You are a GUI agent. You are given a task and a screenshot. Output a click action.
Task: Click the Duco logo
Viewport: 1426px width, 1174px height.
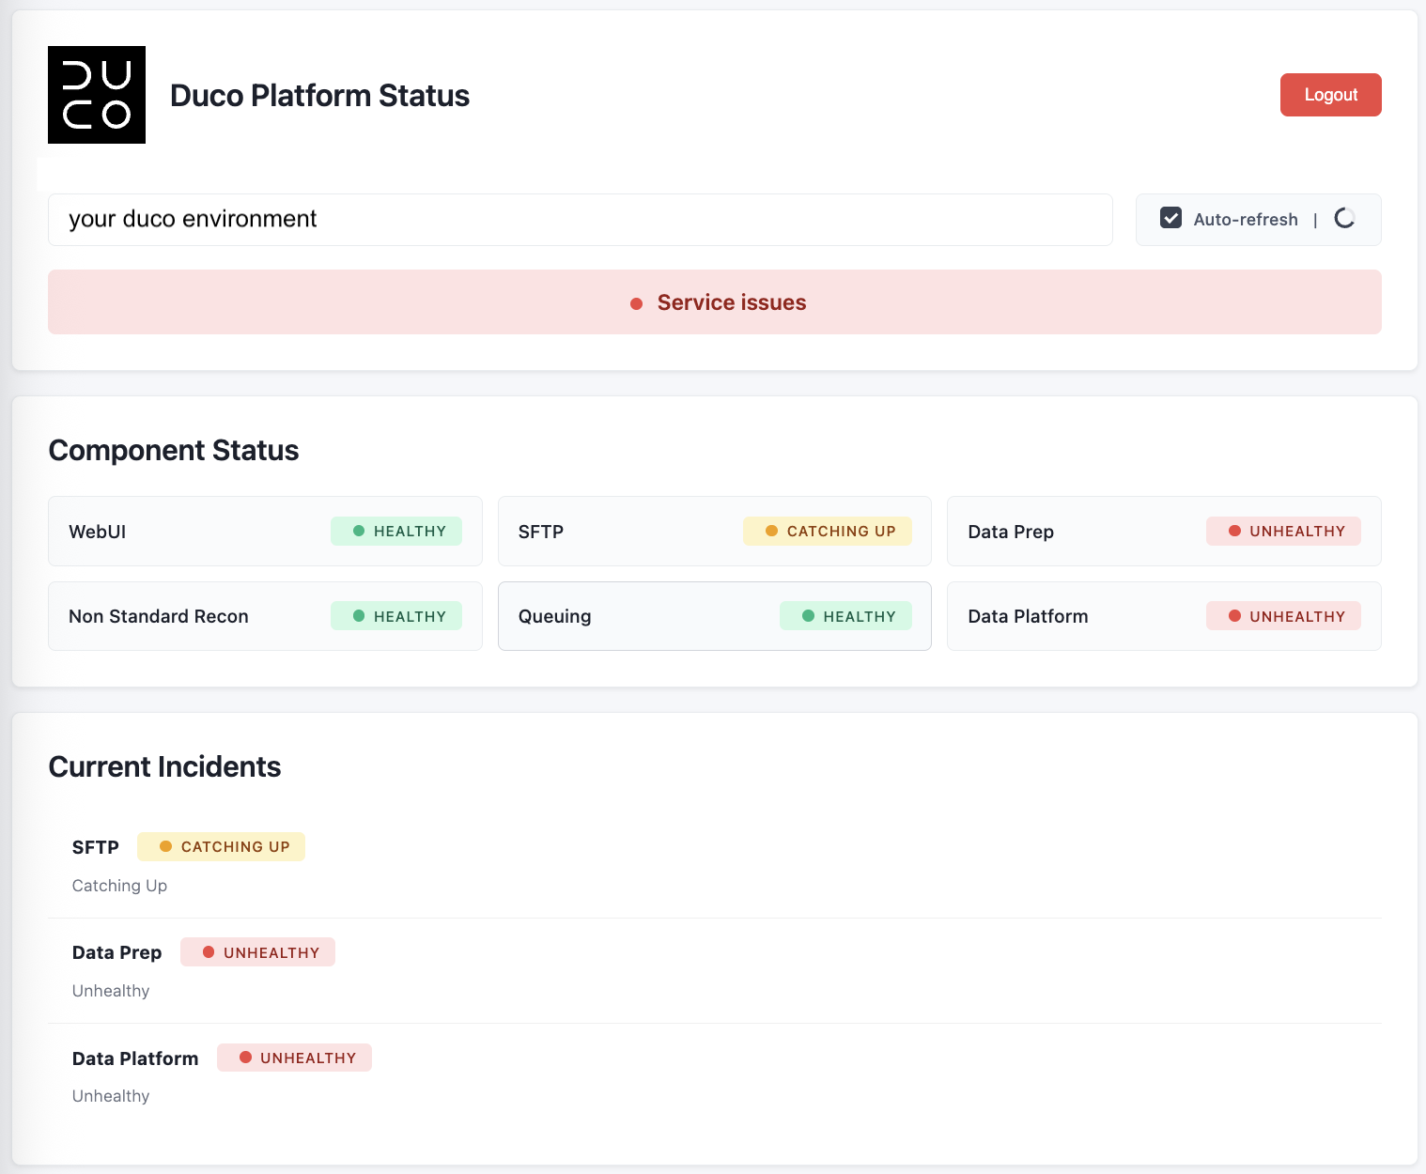point(97,95)
